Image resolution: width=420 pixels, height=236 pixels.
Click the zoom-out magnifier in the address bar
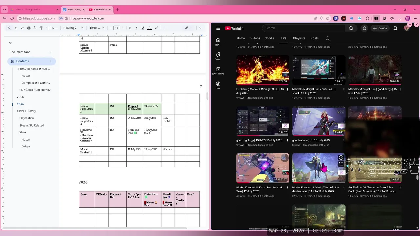click(322, 18)
